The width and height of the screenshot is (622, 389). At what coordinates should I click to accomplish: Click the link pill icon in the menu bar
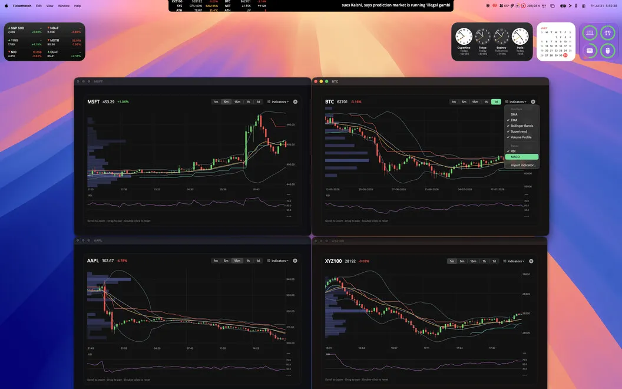point(563,5)
